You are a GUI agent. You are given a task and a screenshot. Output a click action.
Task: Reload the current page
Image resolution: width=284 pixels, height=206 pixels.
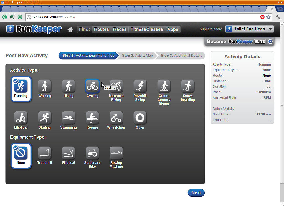tap(20, 17)
